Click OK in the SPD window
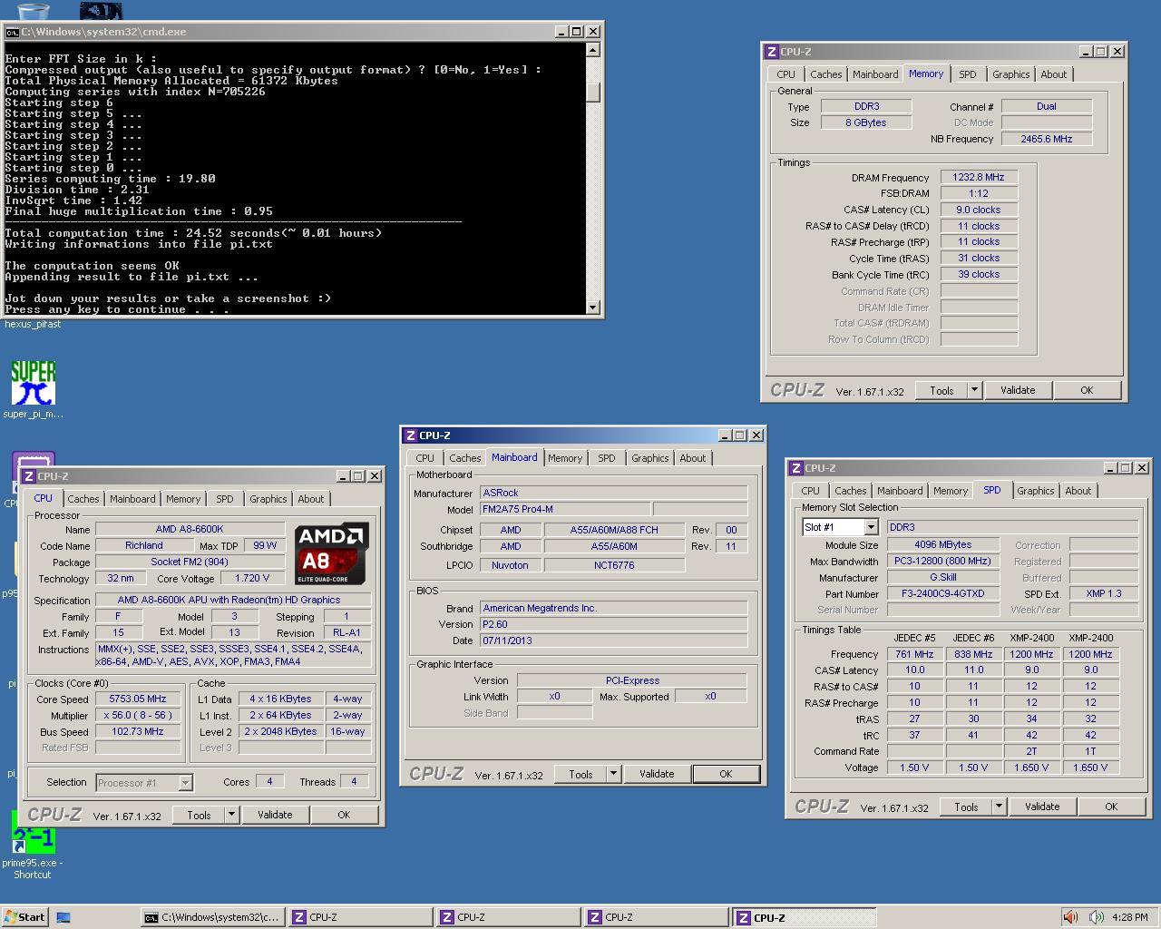Image resolution: width=1161 pixels, height=929 pixels. (x=1111, y=807)
